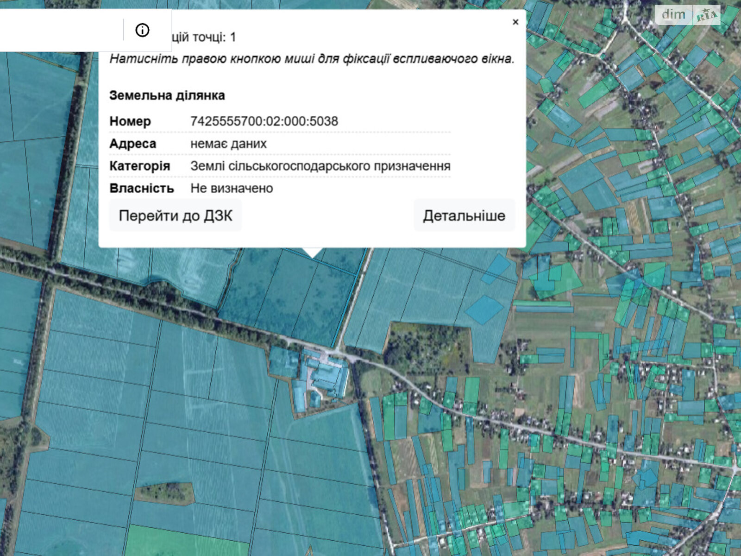Click the dim.ria logo watermark
The width and height of the screenshot is (741, 556).
tap(689, 15)
